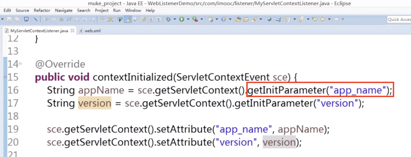Open the Debug dropdown arrow

175,19
